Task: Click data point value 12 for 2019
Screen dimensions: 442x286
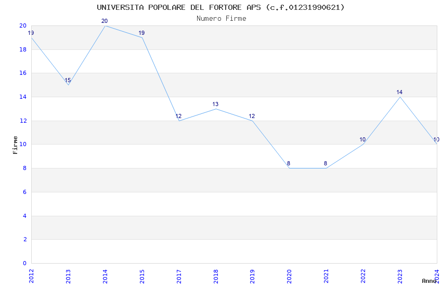Action: (x=252, y=116)
